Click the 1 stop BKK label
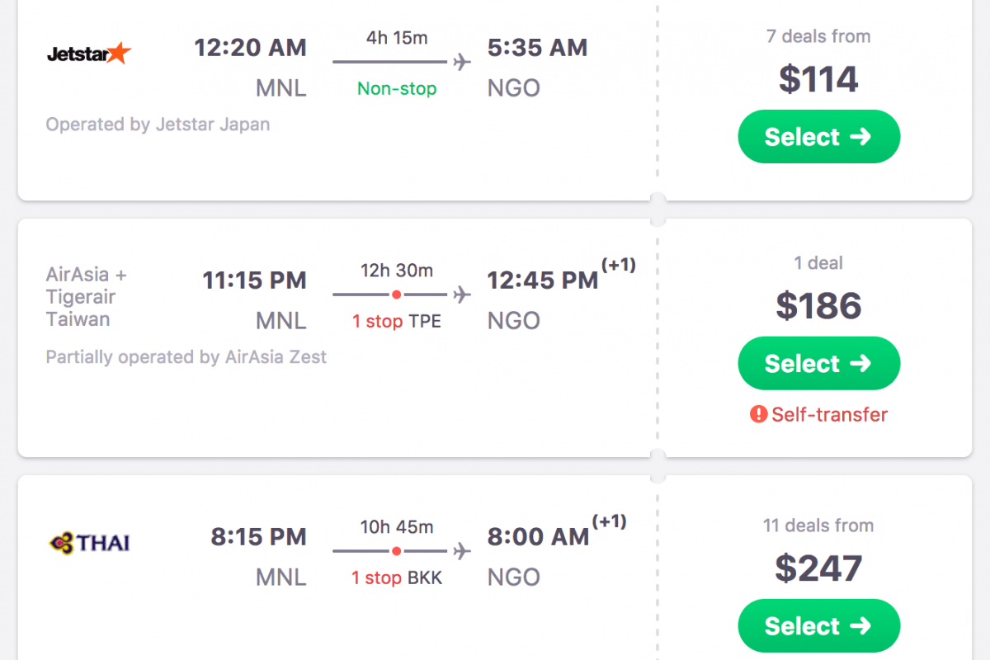The height and width of the screenshot is (660, 990). tap(397, 577)
